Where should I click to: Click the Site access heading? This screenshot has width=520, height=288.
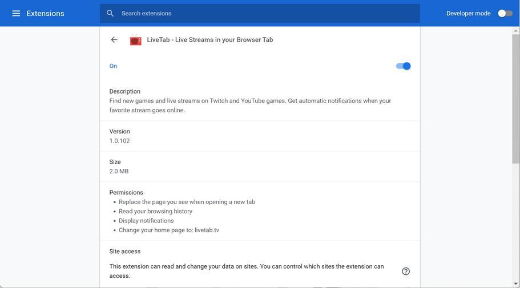tap(124, 252)
